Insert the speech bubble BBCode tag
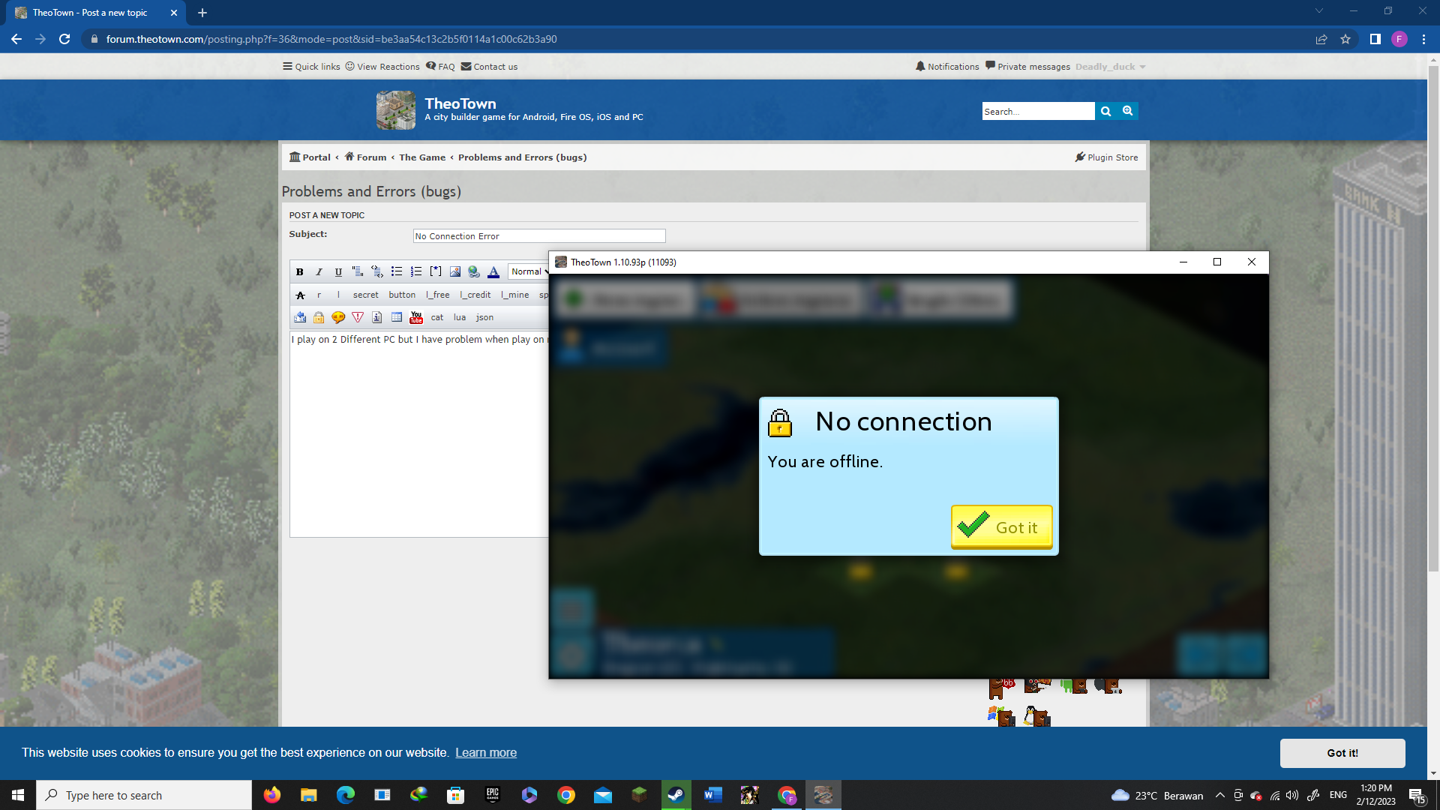Viewport: 1440px width, 810px height. click(x=338, y=317)
